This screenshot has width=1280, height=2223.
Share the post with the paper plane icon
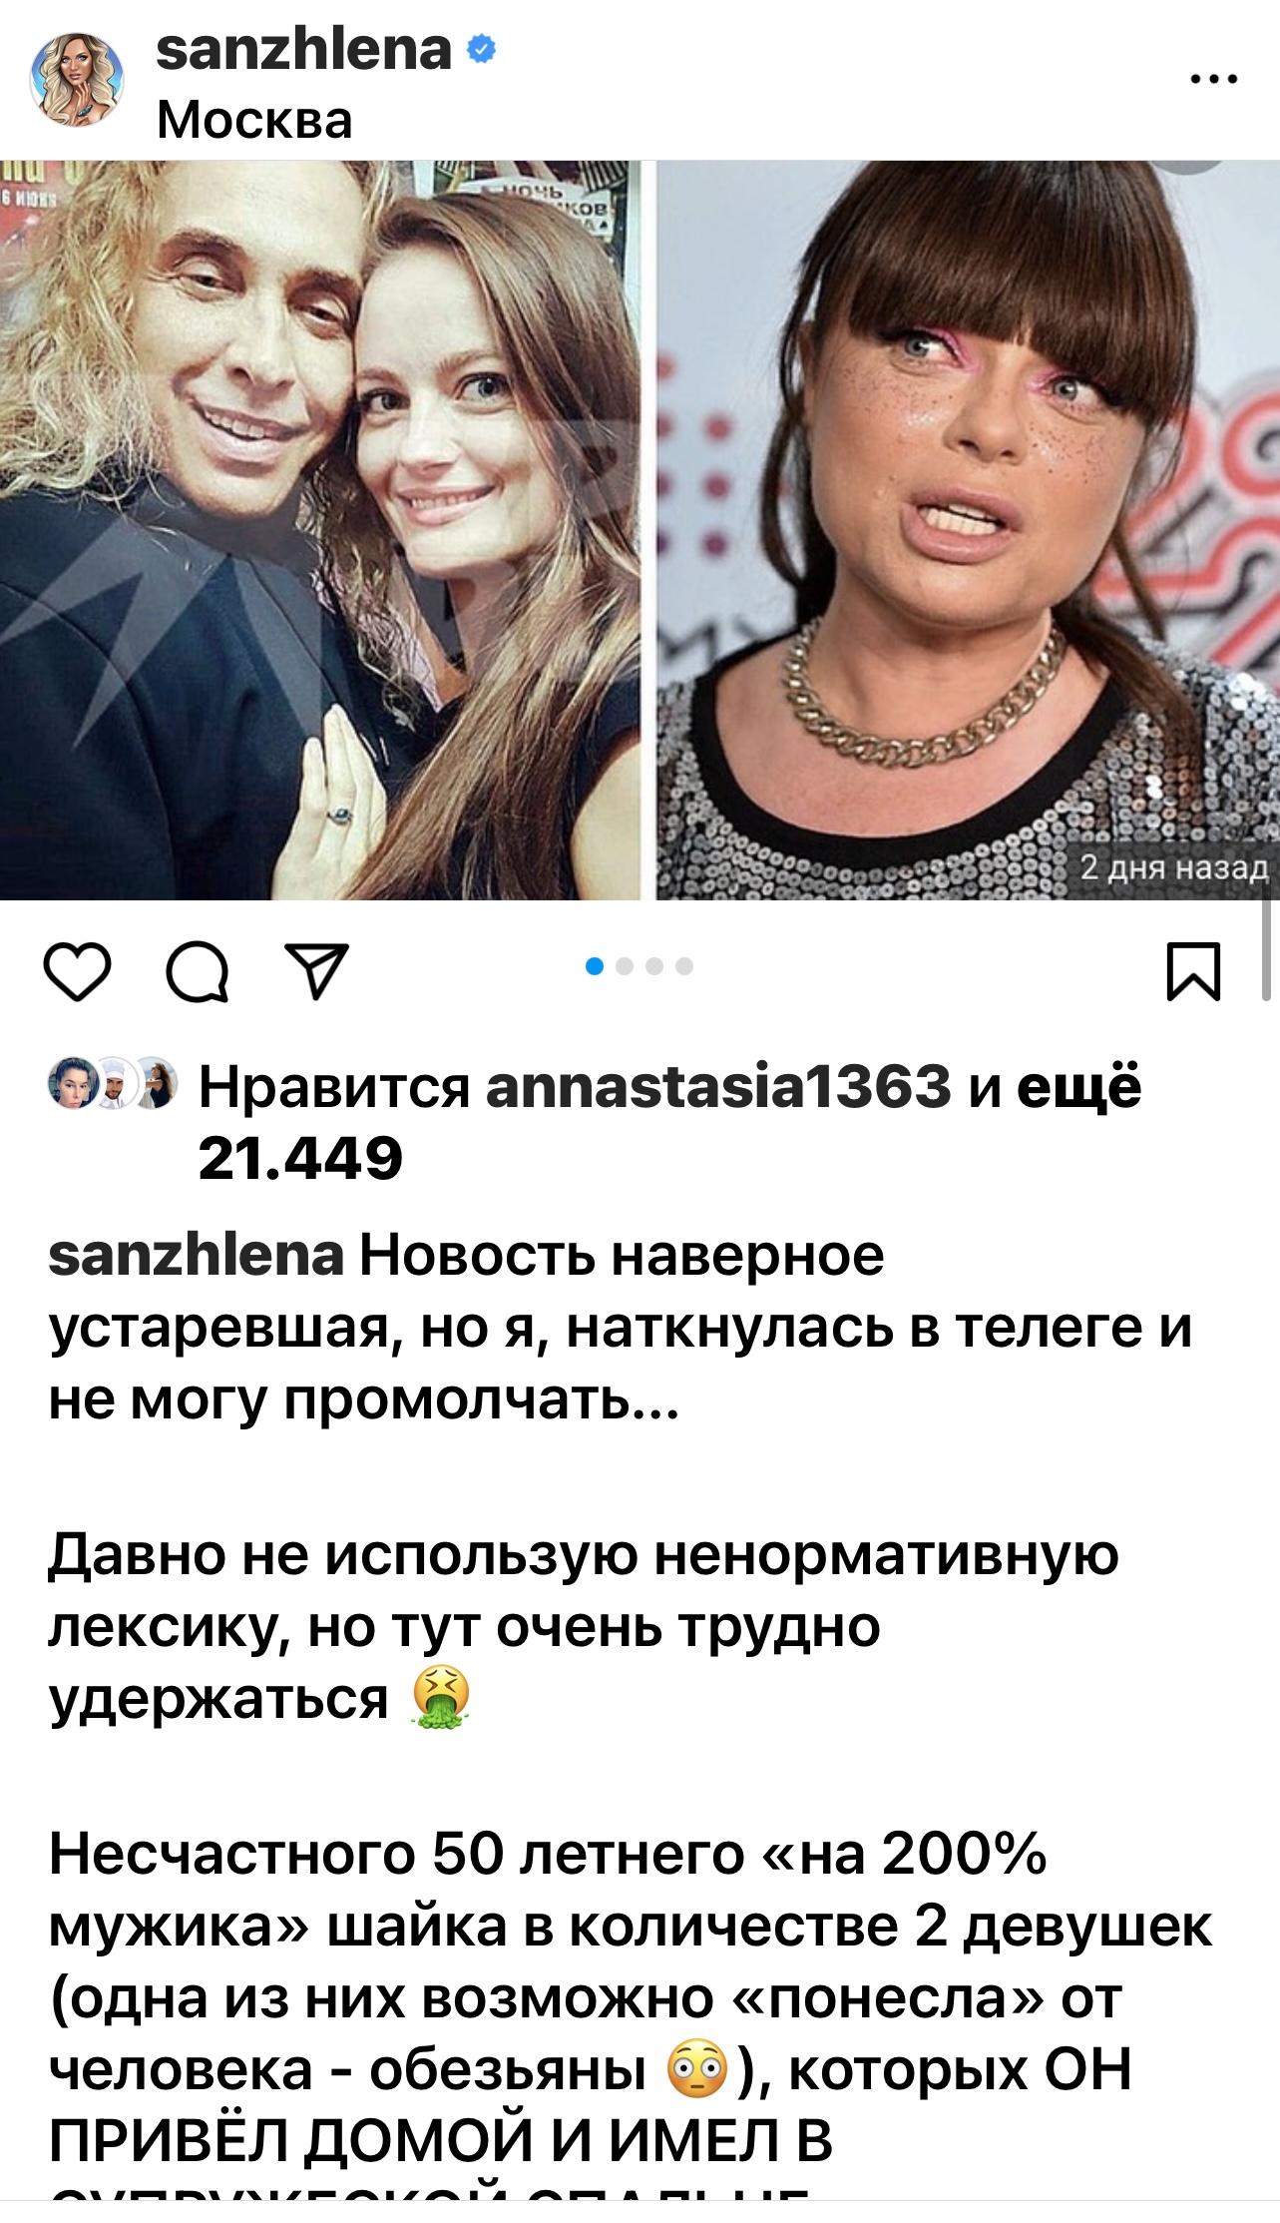click(x=317, y=970)
